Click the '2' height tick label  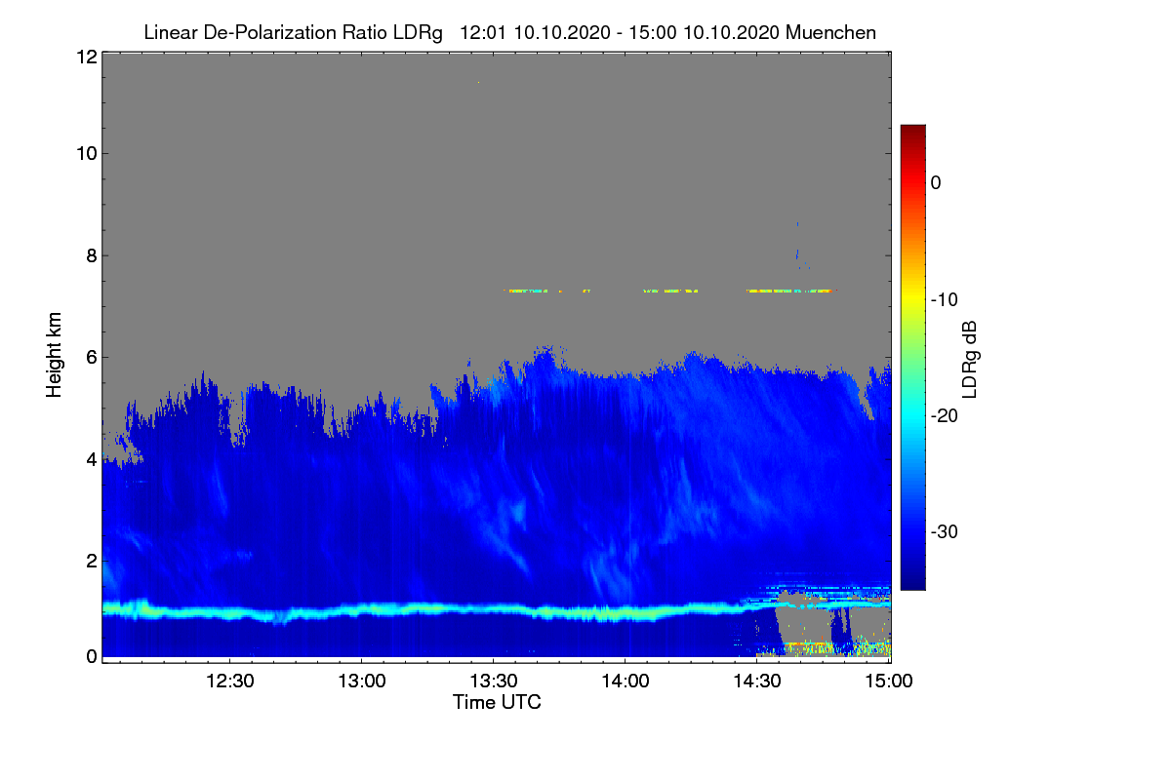(91, 560)
